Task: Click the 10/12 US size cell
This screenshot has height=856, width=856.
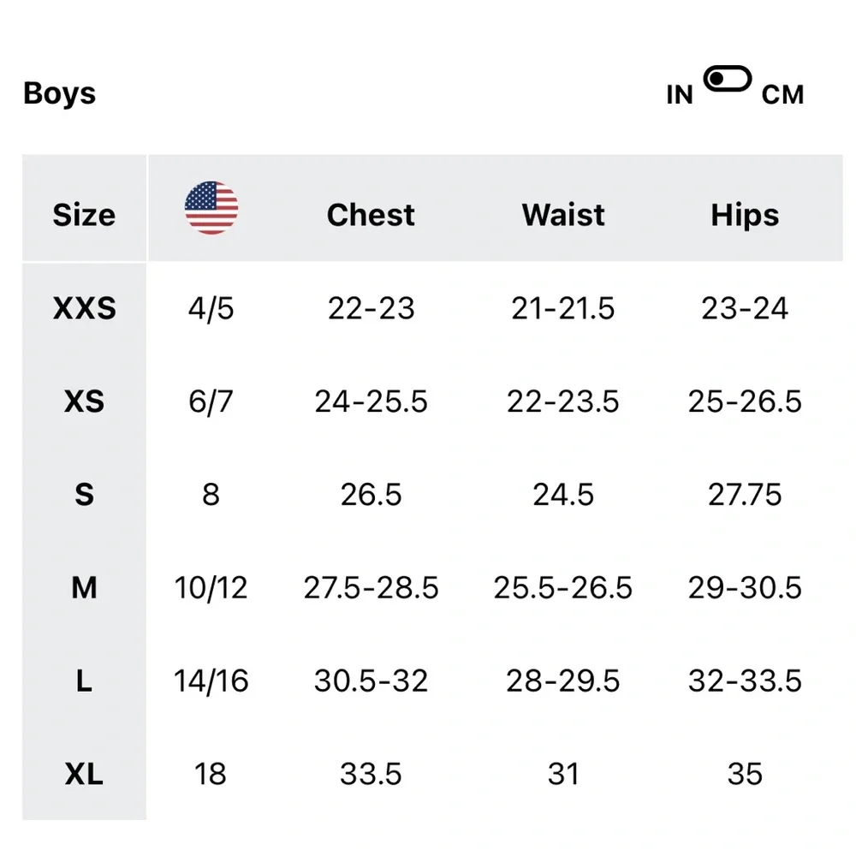Action: [211, 588]
